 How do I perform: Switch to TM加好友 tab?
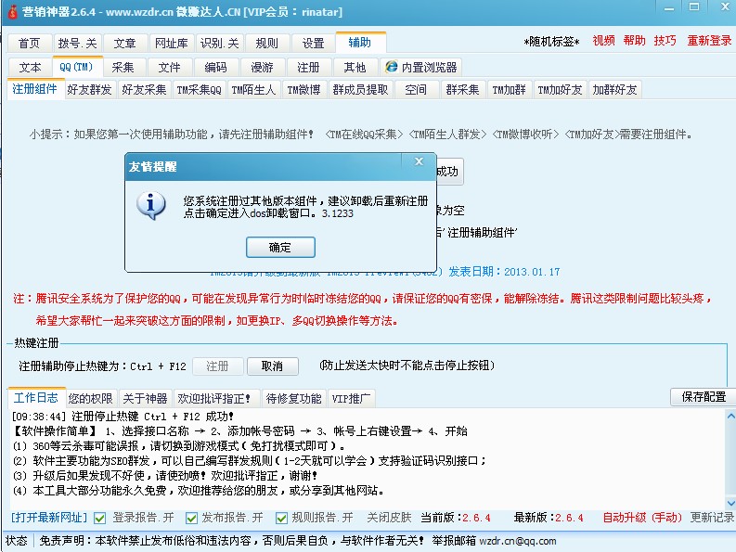[x=560, y=89]
